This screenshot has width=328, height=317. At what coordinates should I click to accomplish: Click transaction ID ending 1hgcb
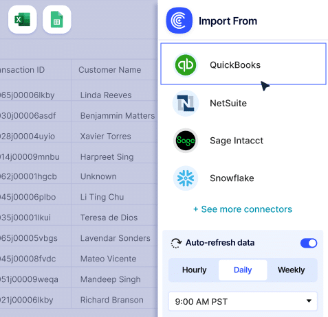coord(28,176)
